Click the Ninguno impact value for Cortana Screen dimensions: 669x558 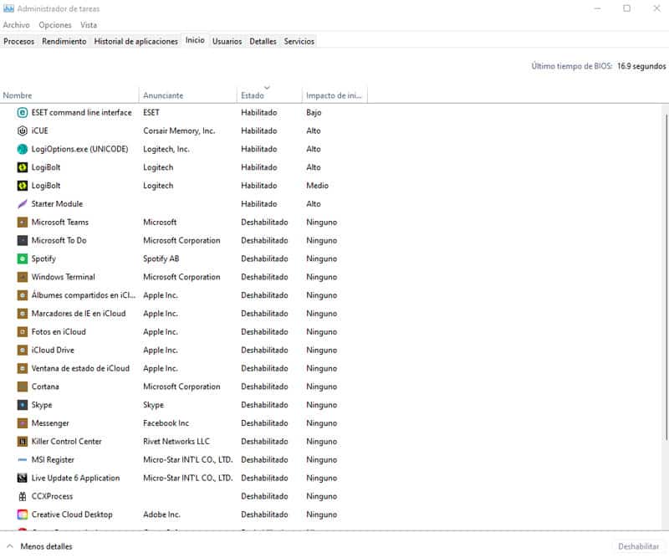322,387
